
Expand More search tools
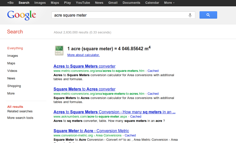[x=20, y=118]
